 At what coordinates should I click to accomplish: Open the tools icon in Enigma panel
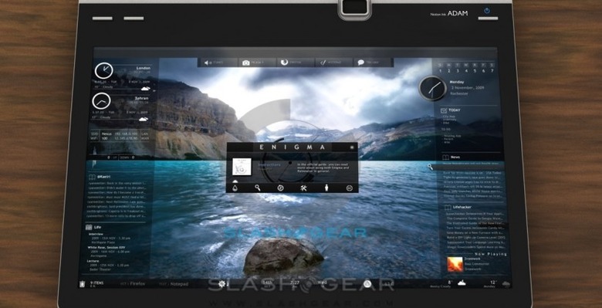(303, 188)
